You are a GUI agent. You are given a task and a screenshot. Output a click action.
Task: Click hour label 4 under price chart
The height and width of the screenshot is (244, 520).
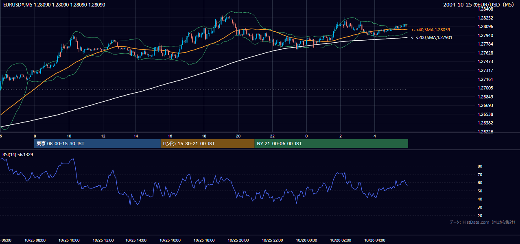(375, 136)
